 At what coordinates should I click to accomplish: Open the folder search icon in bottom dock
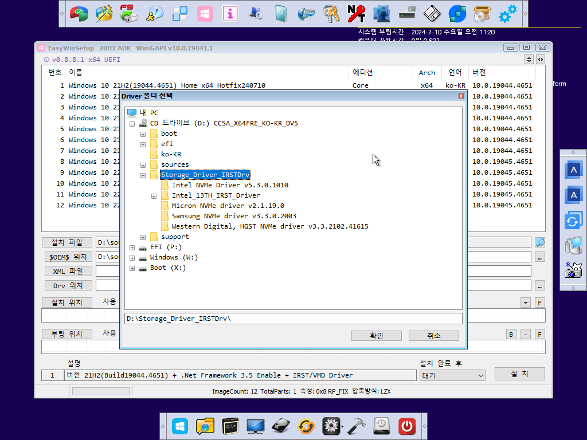(x=205, y=426)
